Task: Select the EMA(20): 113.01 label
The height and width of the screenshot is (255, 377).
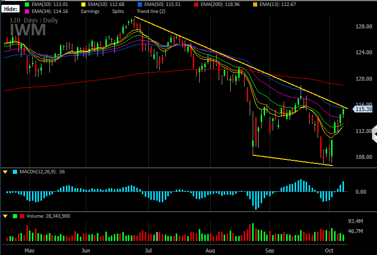Action: (50, 4)
